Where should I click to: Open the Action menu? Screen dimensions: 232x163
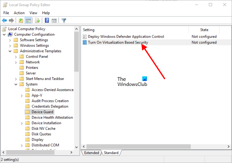[19, 13]
